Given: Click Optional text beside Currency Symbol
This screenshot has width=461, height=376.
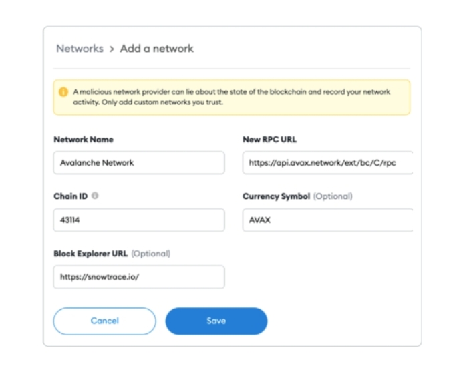Looking at the screenshot, I should 333,196.
